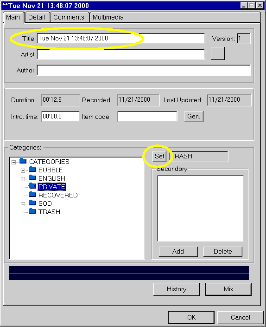Switch to the Detail tab
The width and height of the screenshot is (266, 327).
tap(37, 17)
